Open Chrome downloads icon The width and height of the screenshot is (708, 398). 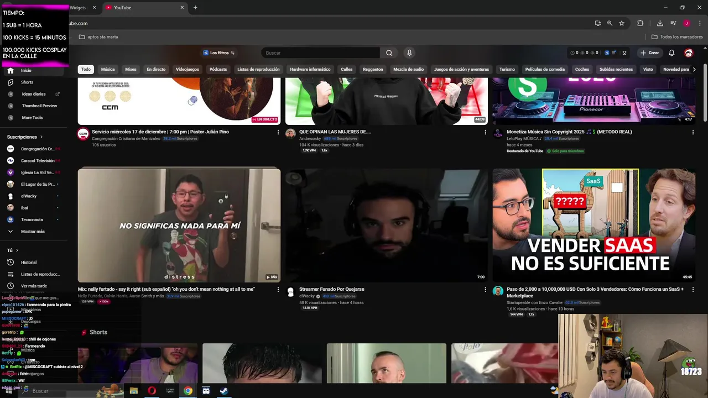[x=660, y=23]
